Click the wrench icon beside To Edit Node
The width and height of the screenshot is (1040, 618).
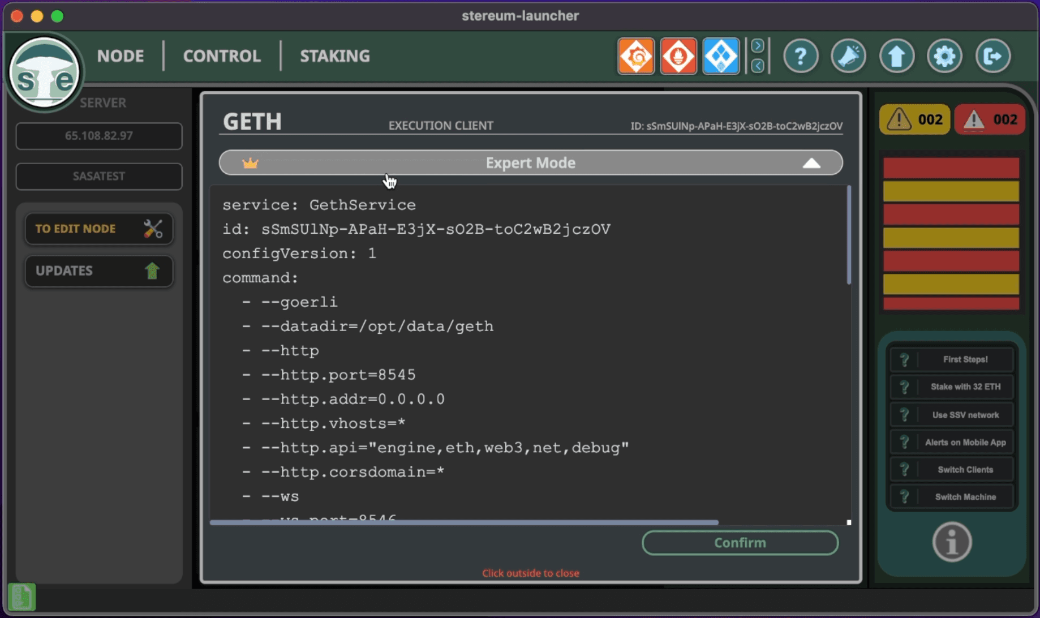[x=153, y=229]
